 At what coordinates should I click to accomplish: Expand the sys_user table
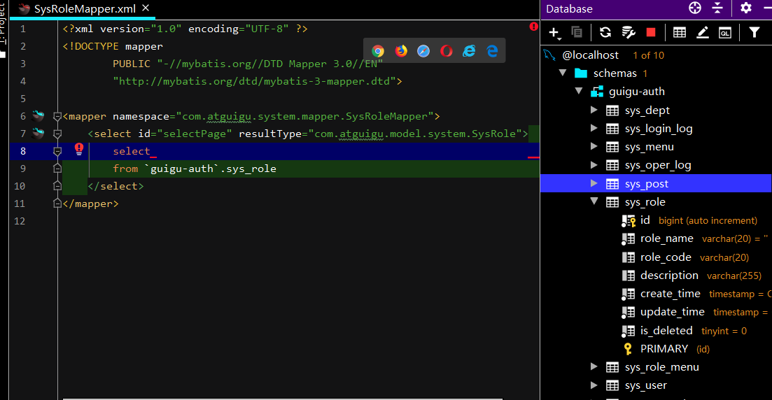(x=594, y=385)
